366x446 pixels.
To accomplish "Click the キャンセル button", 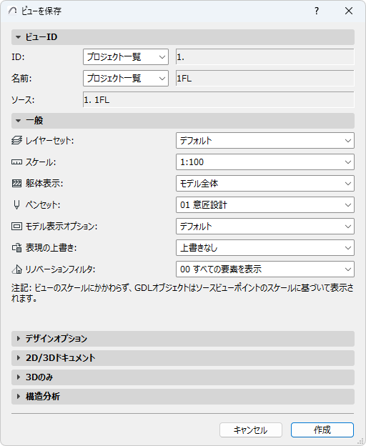I will point(251,430).
